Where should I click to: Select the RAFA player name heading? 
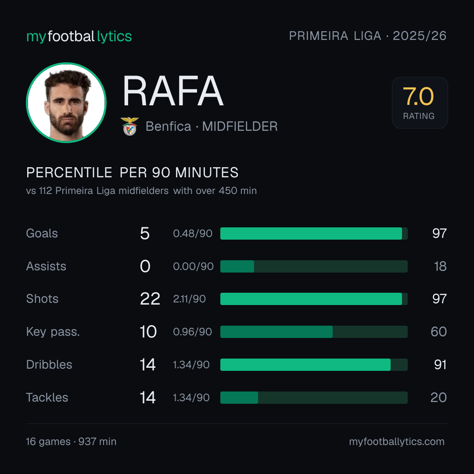click(173, 91)
